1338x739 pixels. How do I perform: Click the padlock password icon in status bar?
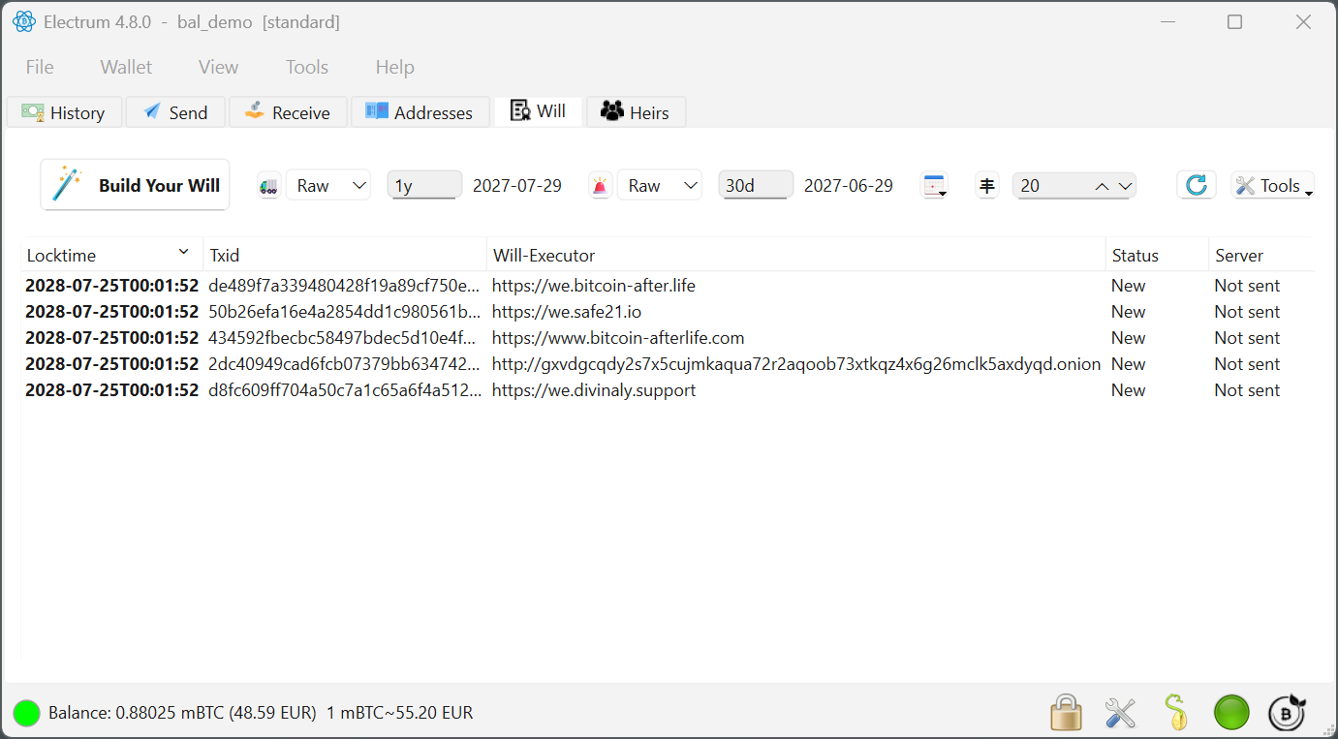click(1066, 713)
